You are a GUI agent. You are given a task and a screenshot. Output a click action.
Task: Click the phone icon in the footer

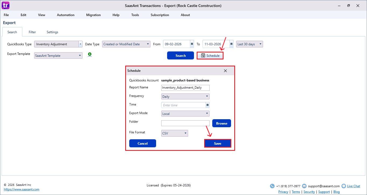coord(272,186)
